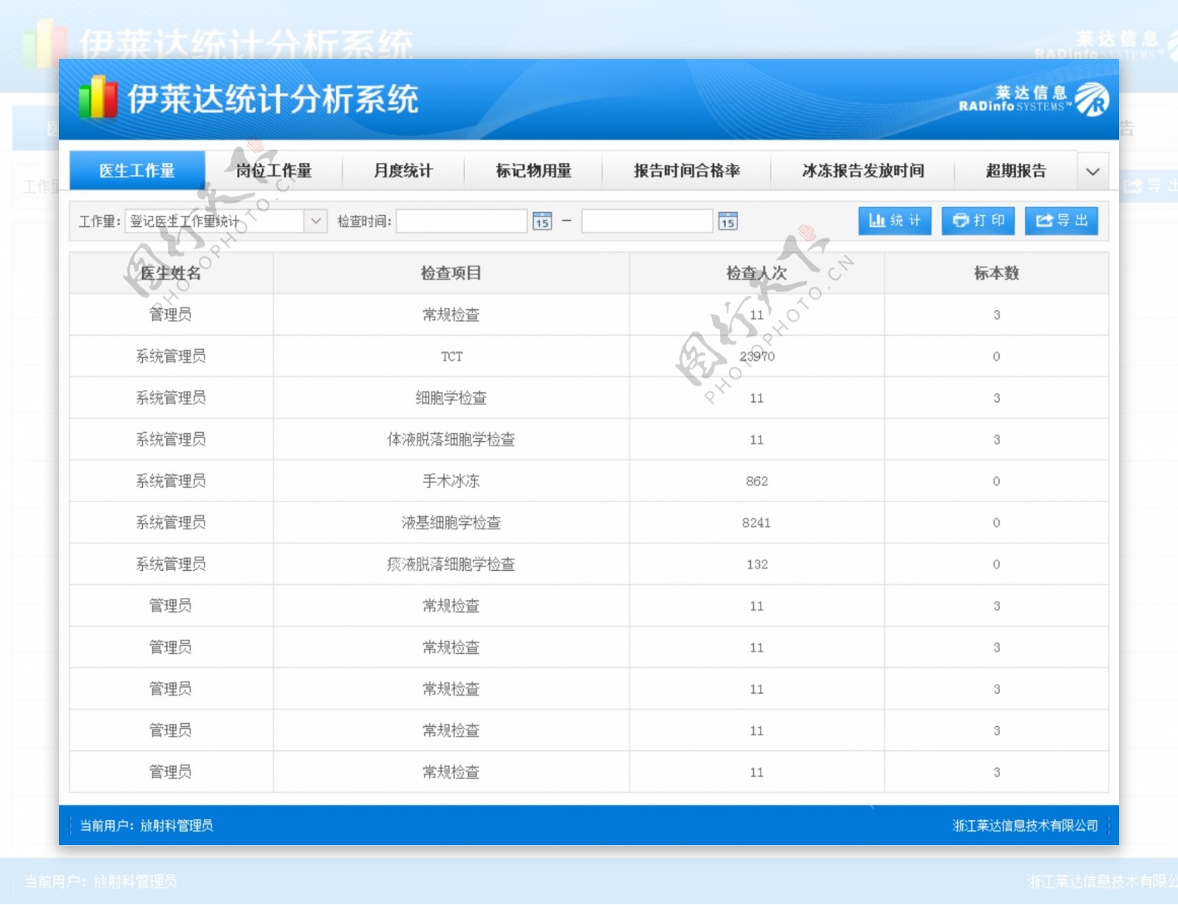Go to 冰冻报告发放时间 tab
The height and width of the screenshot is (905, 1178).
[x=863, y=171]
